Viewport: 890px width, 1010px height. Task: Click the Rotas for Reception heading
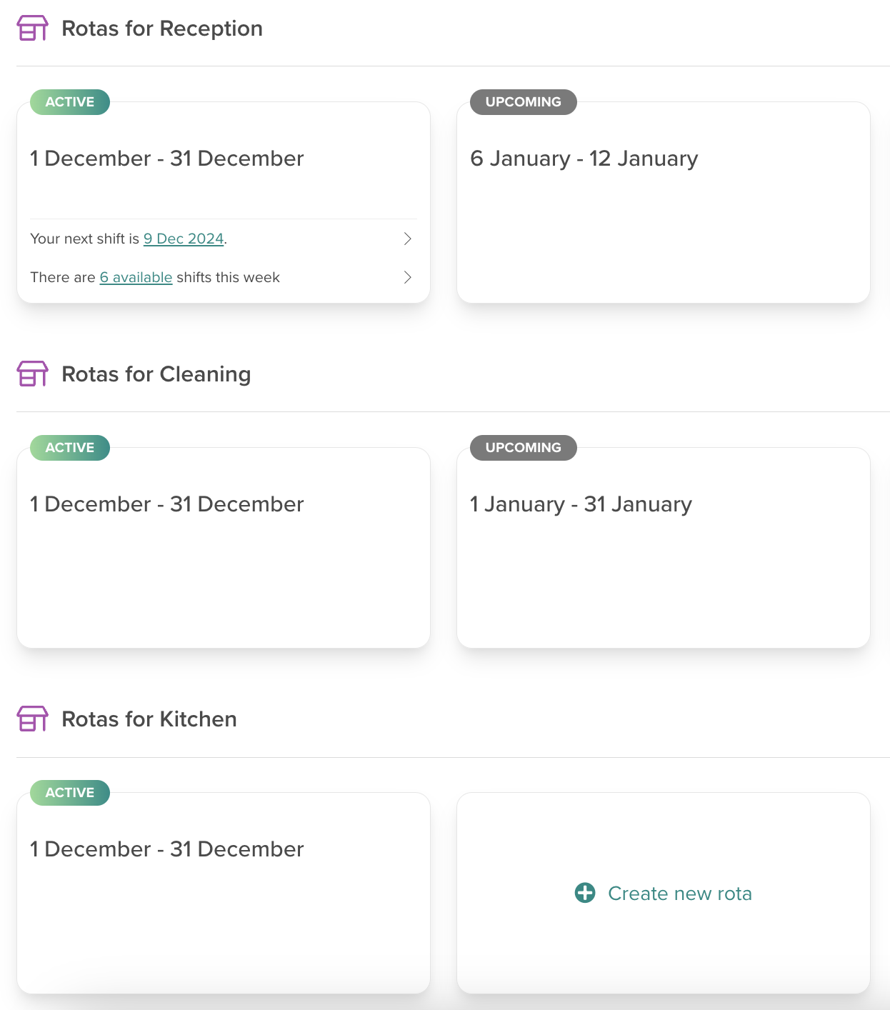tap(161, 28)
